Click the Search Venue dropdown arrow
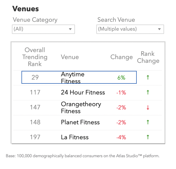The width and height of the screenshot is (176, 169). tap(159, 29)
